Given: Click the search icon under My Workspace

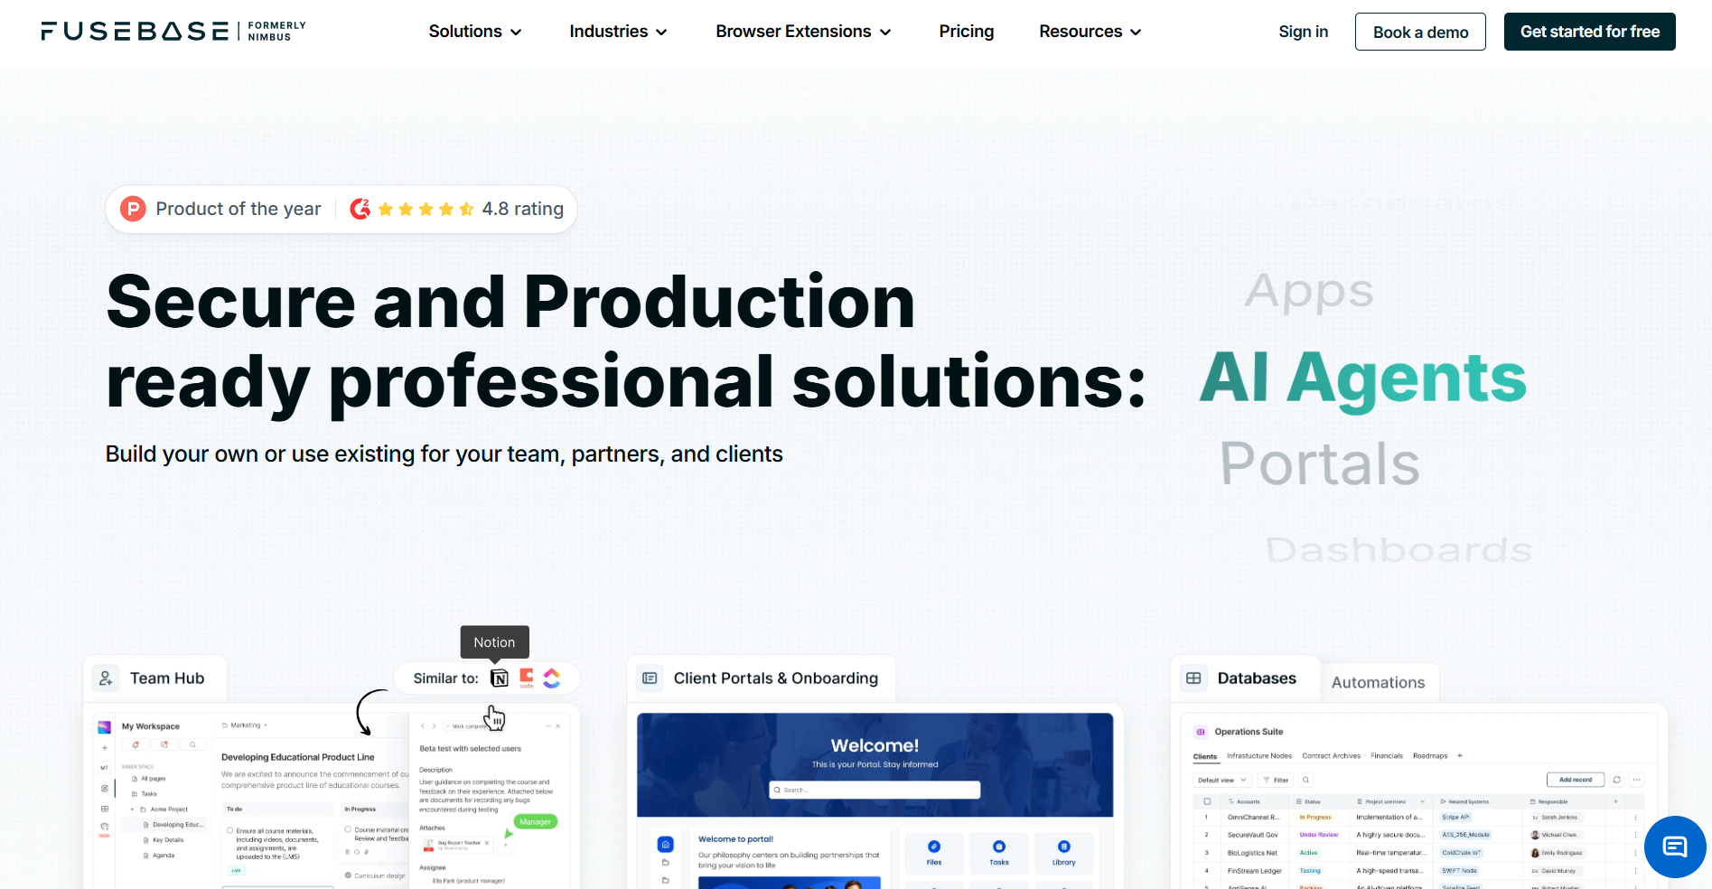Looking at the screenshot, I should pyautogui.click(x=192, y=745).
